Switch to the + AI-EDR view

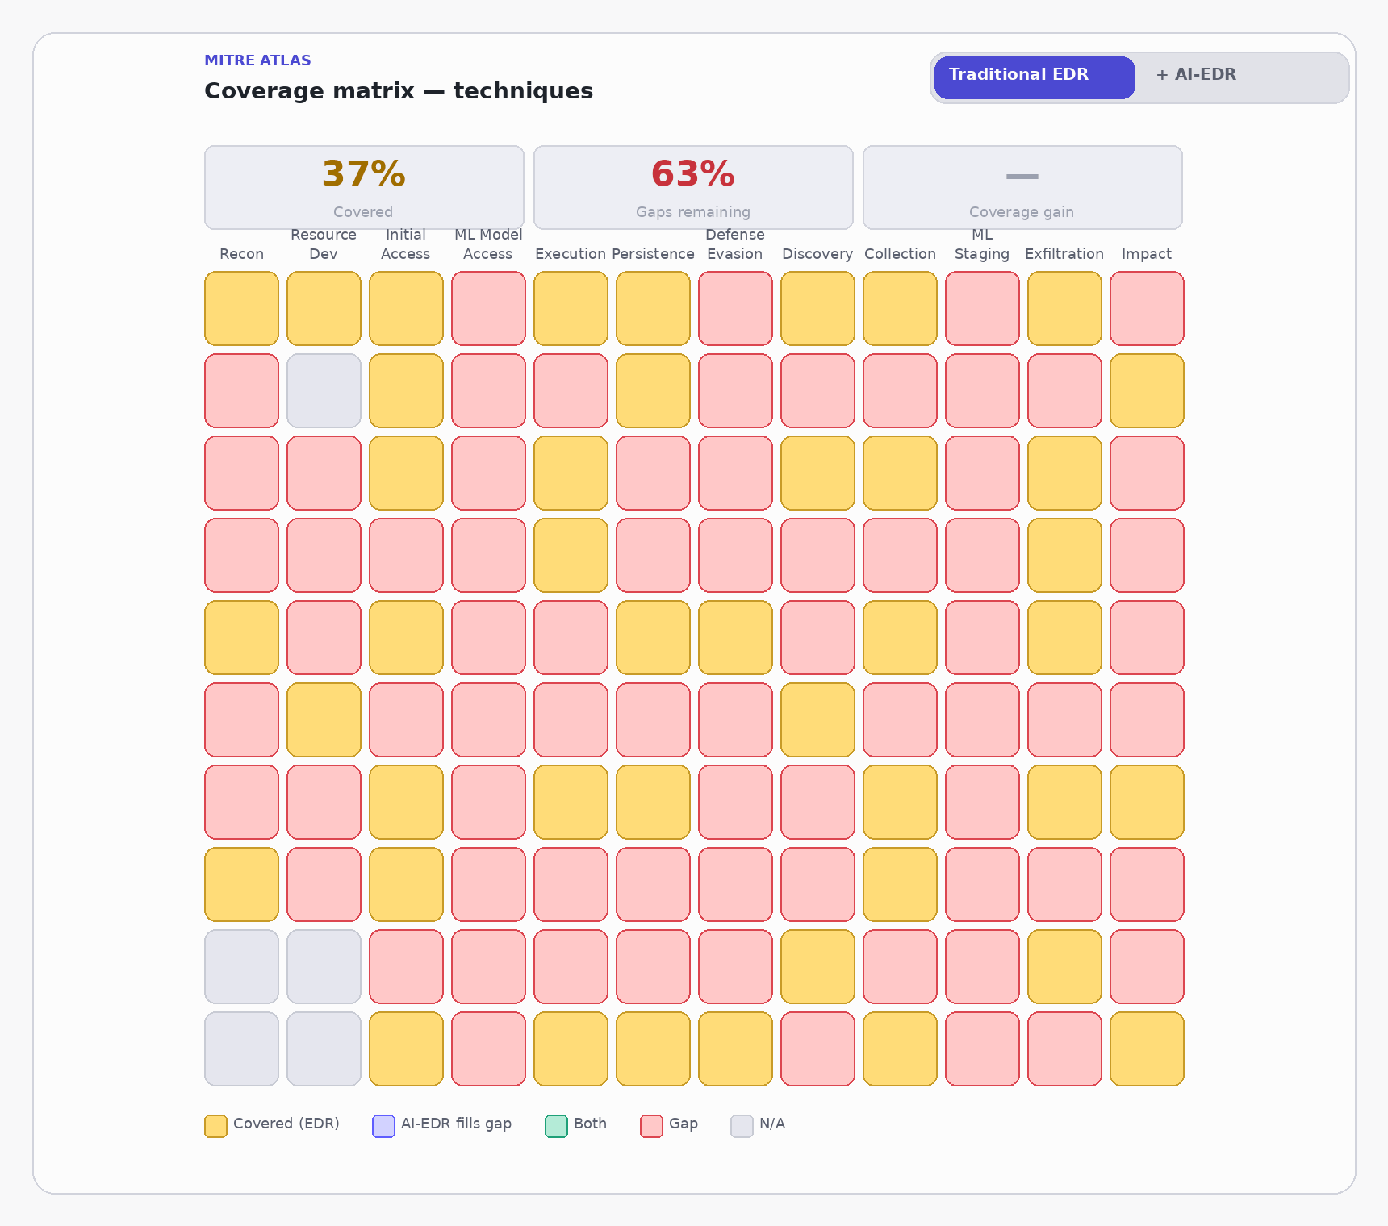pos(1197,75)
